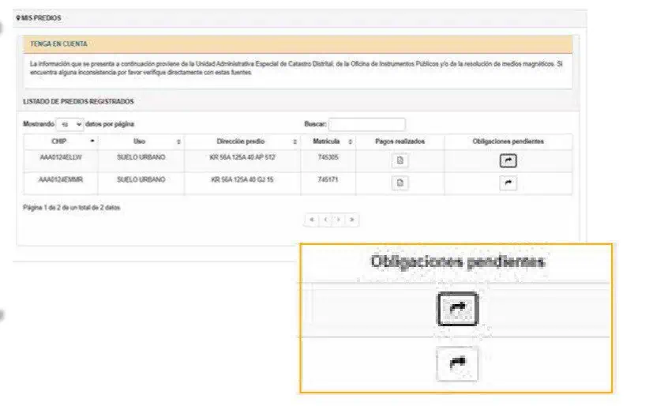View payments made for matrícula 745305
This screenshot has height=406, width=653.
(400, 160)
